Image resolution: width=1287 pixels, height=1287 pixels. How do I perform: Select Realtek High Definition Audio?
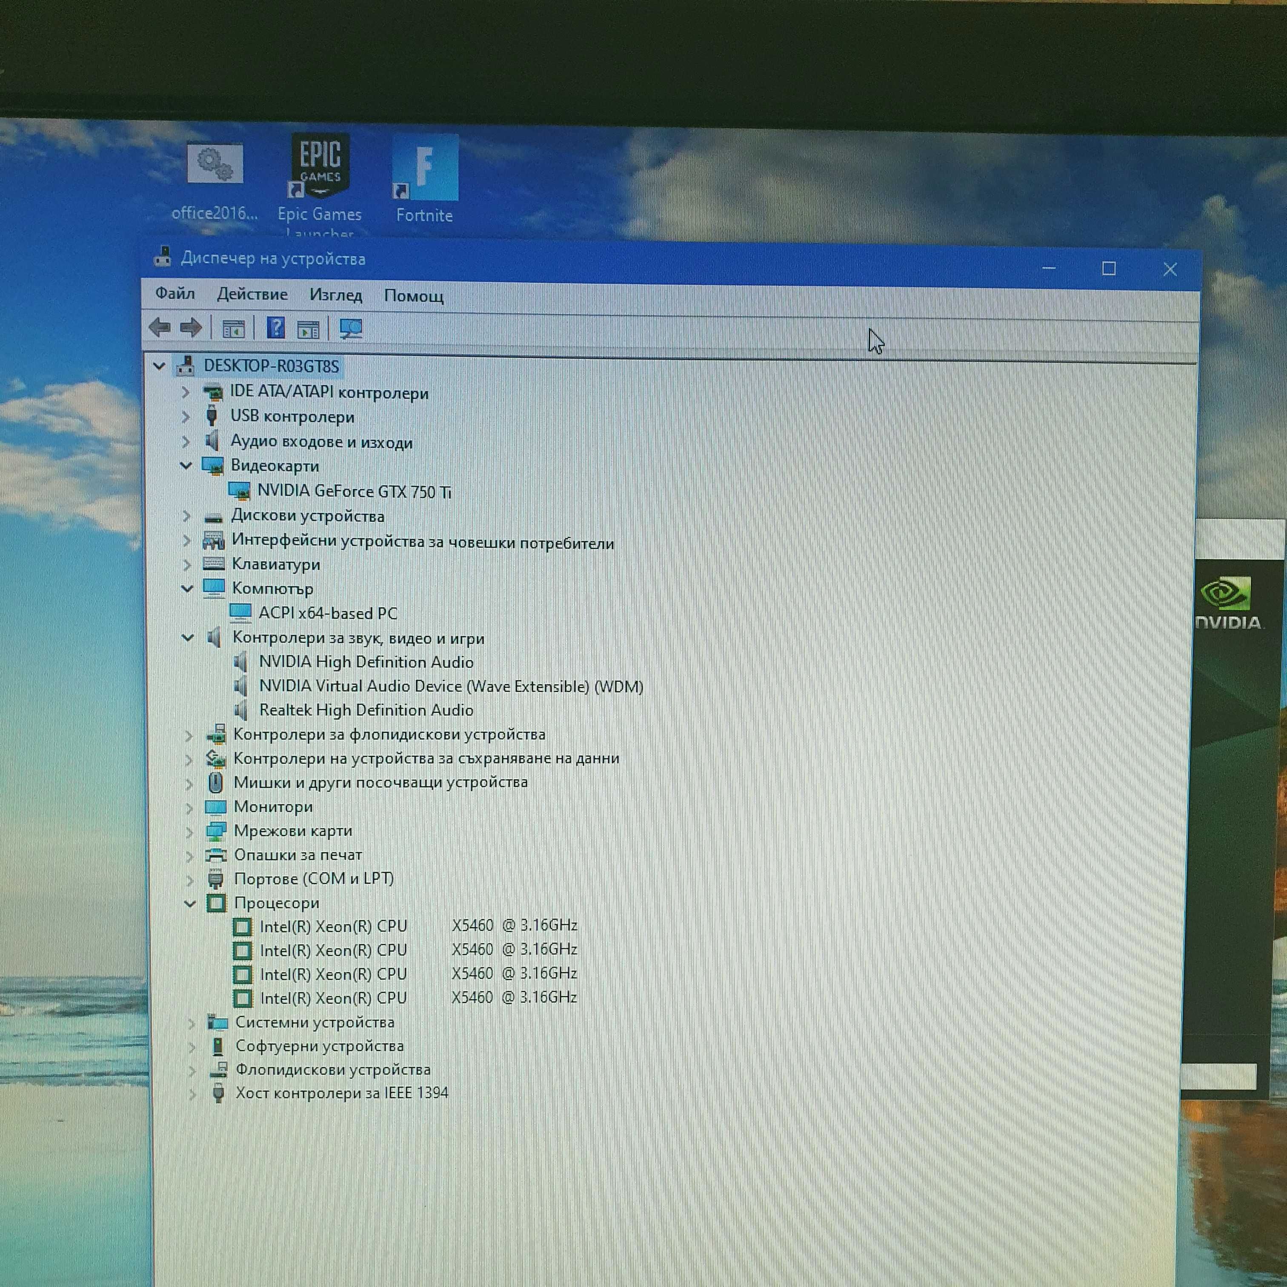(x=366, y=710)
